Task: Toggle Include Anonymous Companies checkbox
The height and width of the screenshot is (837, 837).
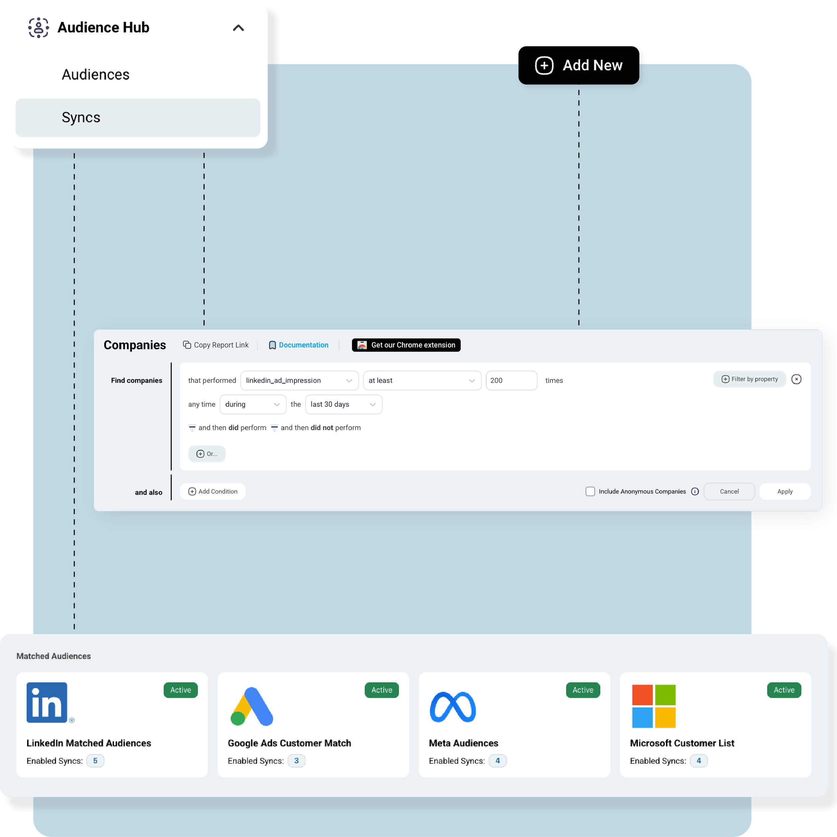Action: [x=590, y=491]
